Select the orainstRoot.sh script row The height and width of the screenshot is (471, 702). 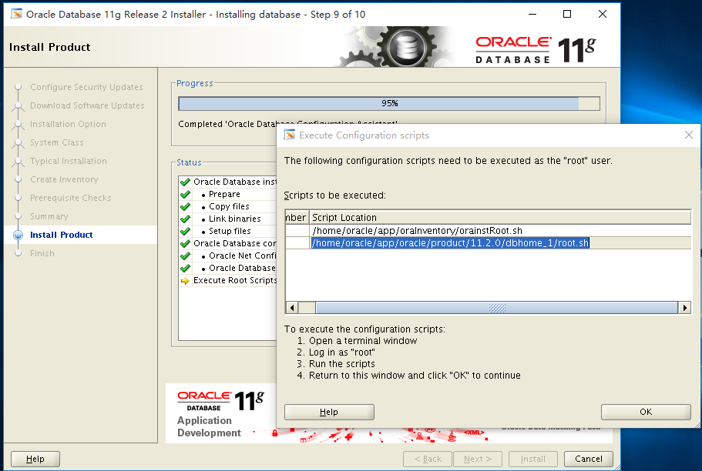tap(488, 231)
